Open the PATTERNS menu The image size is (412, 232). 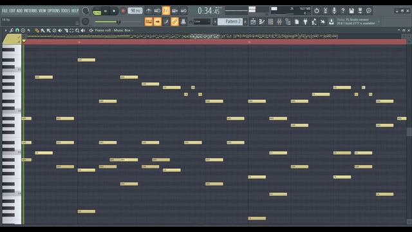pyautogui.click(x=30, y=11)
